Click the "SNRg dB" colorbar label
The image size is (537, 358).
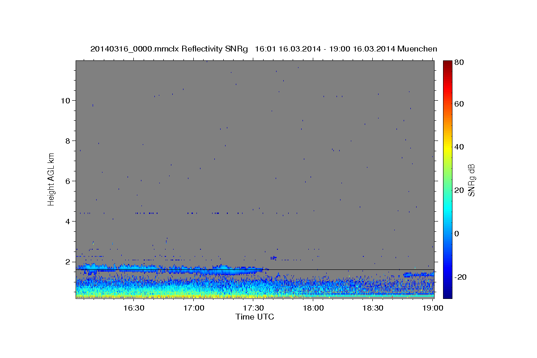(x=471, y=179)
